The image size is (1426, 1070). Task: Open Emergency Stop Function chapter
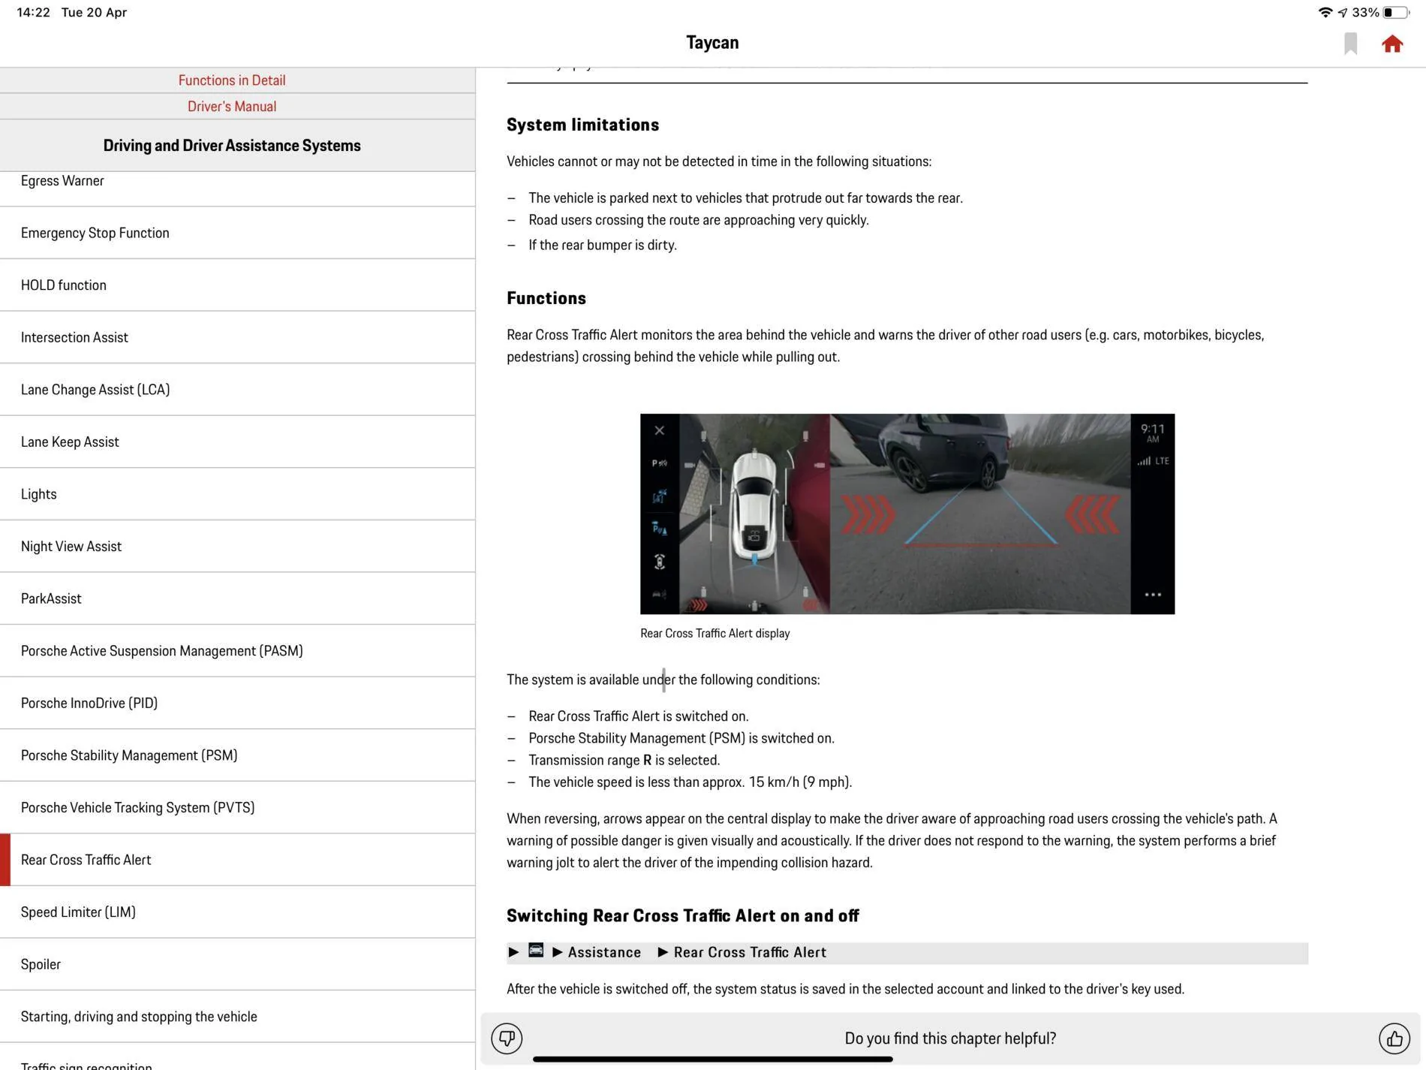tap(237, 233)
